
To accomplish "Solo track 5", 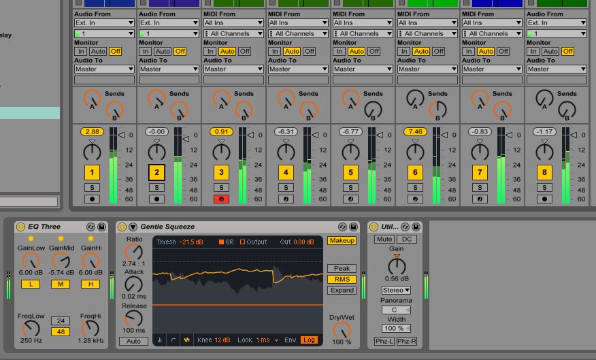I will [350, 188].
